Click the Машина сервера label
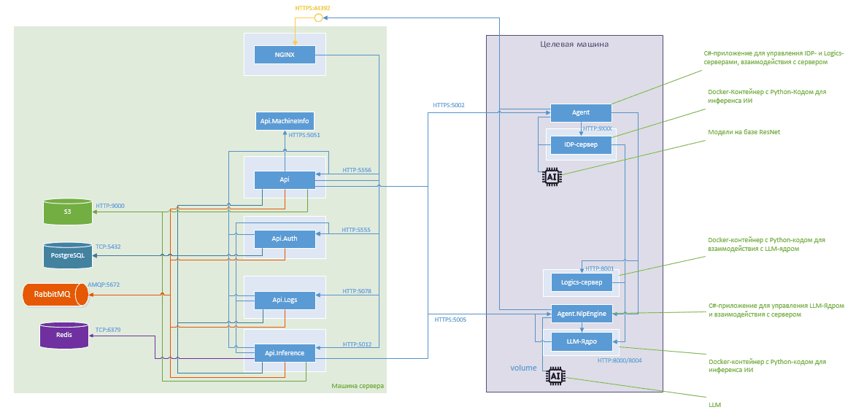The image size is (864, 418). click(357, 385)
